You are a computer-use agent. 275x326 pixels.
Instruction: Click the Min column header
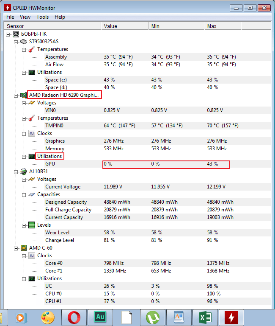[x=176, y=26]
